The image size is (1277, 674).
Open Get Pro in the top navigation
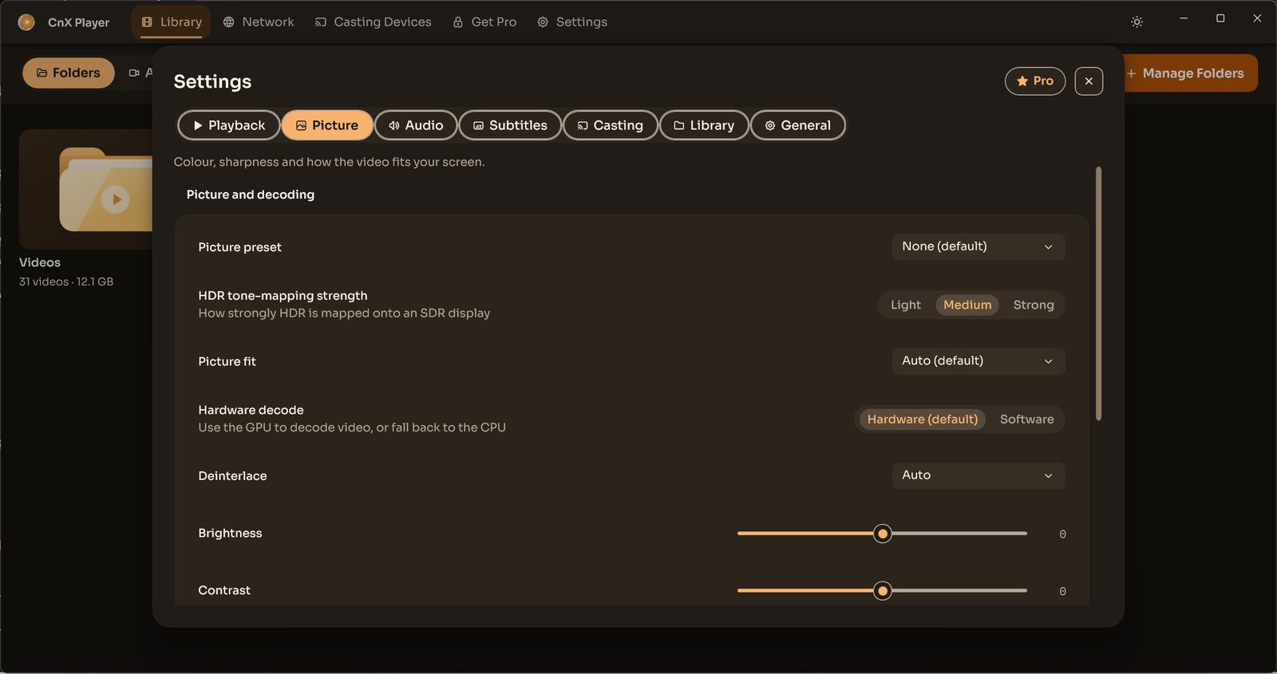(484, 22)
